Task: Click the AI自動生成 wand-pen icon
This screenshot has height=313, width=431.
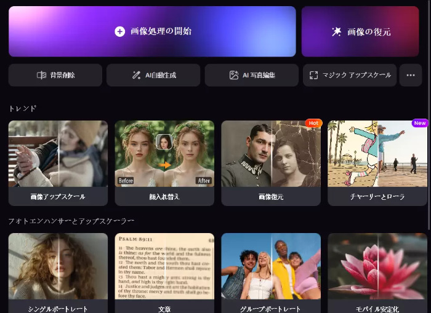Action: (x=136, y=75)
